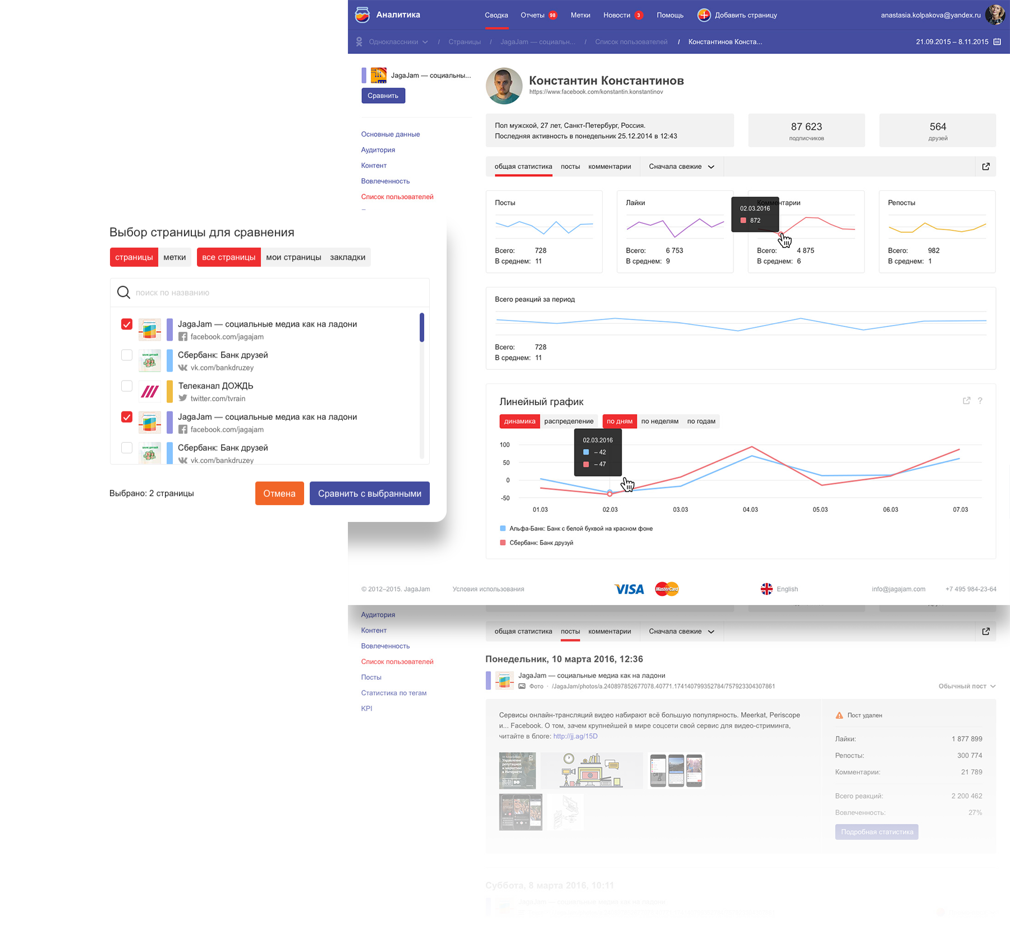Uncheck the second JagaJam page checkbox
Viewport: 1010px width, 925px height.
(127, 417)
